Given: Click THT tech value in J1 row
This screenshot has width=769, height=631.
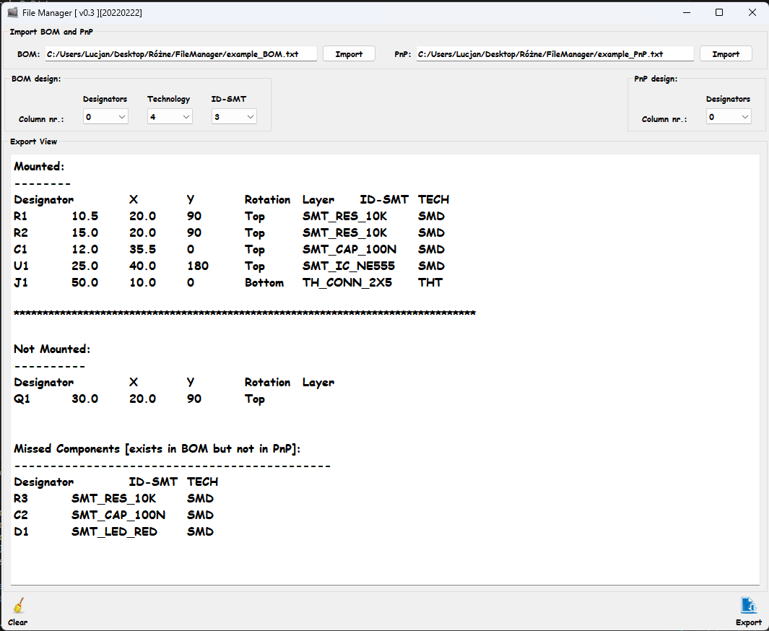Looking at the screenshot, I should pyautogui.click(x=430, y=283).
